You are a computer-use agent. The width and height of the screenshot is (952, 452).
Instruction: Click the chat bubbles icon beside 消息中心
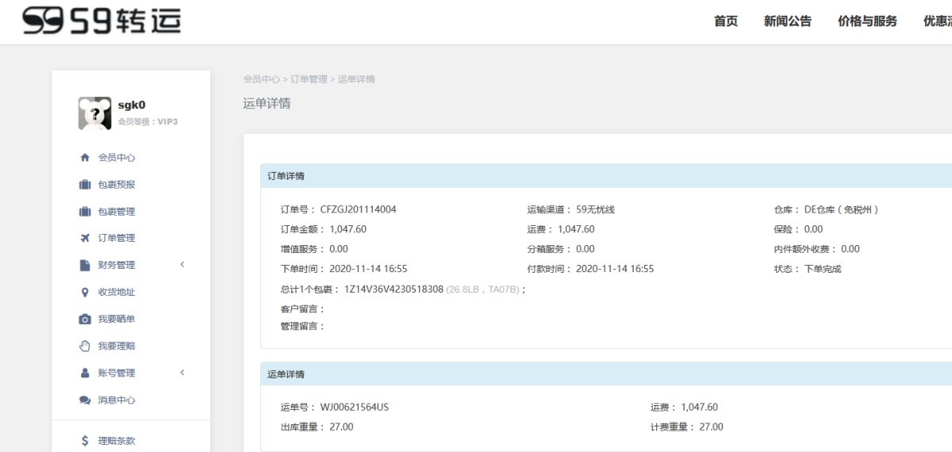(85, 400)
